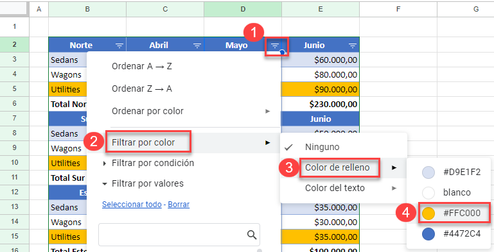
Task: Open the Ordenar por color submenu
Action: coord(184,111)
